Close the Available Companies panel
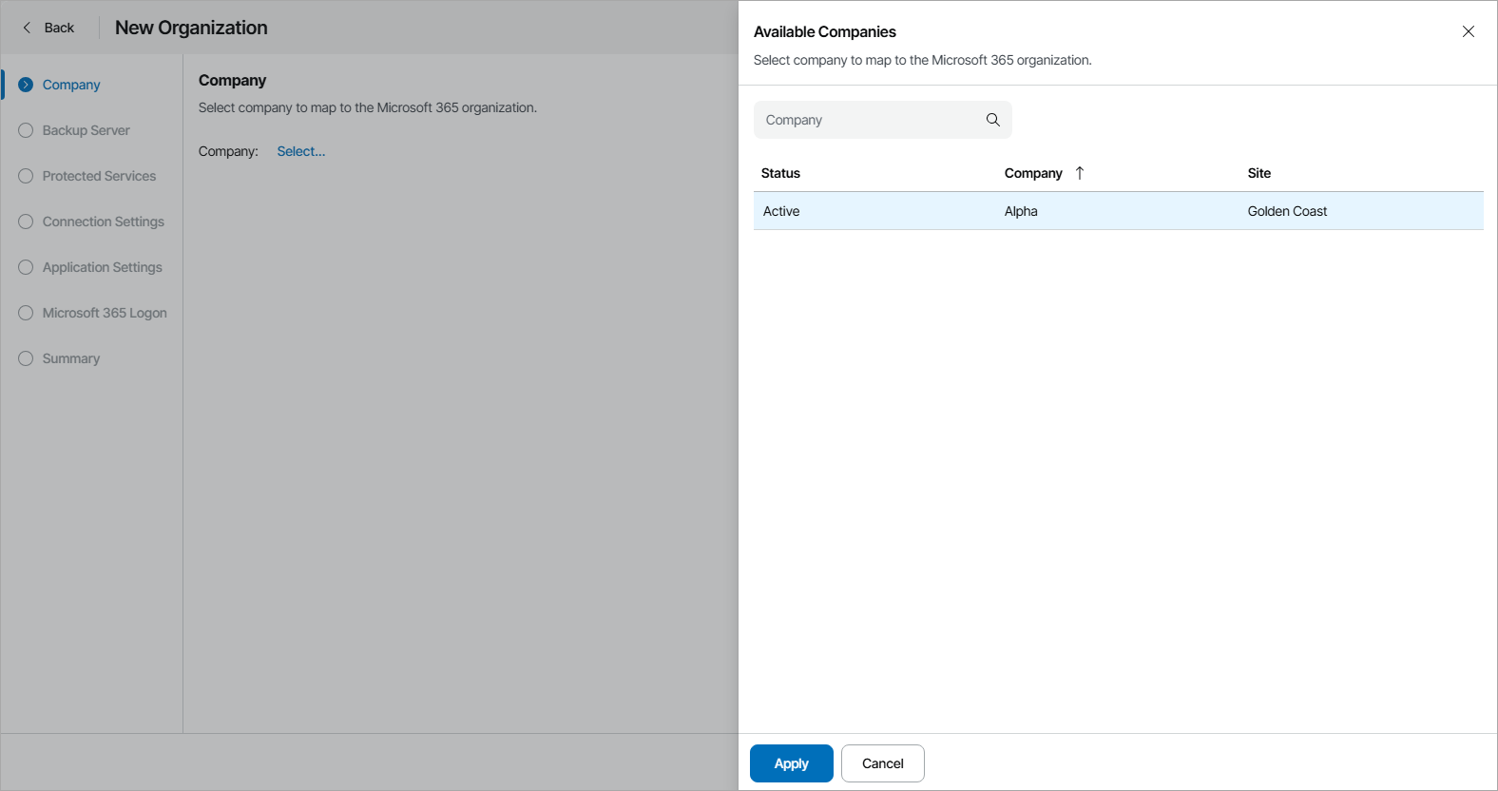1498x791 pixels. [1468, 31]
